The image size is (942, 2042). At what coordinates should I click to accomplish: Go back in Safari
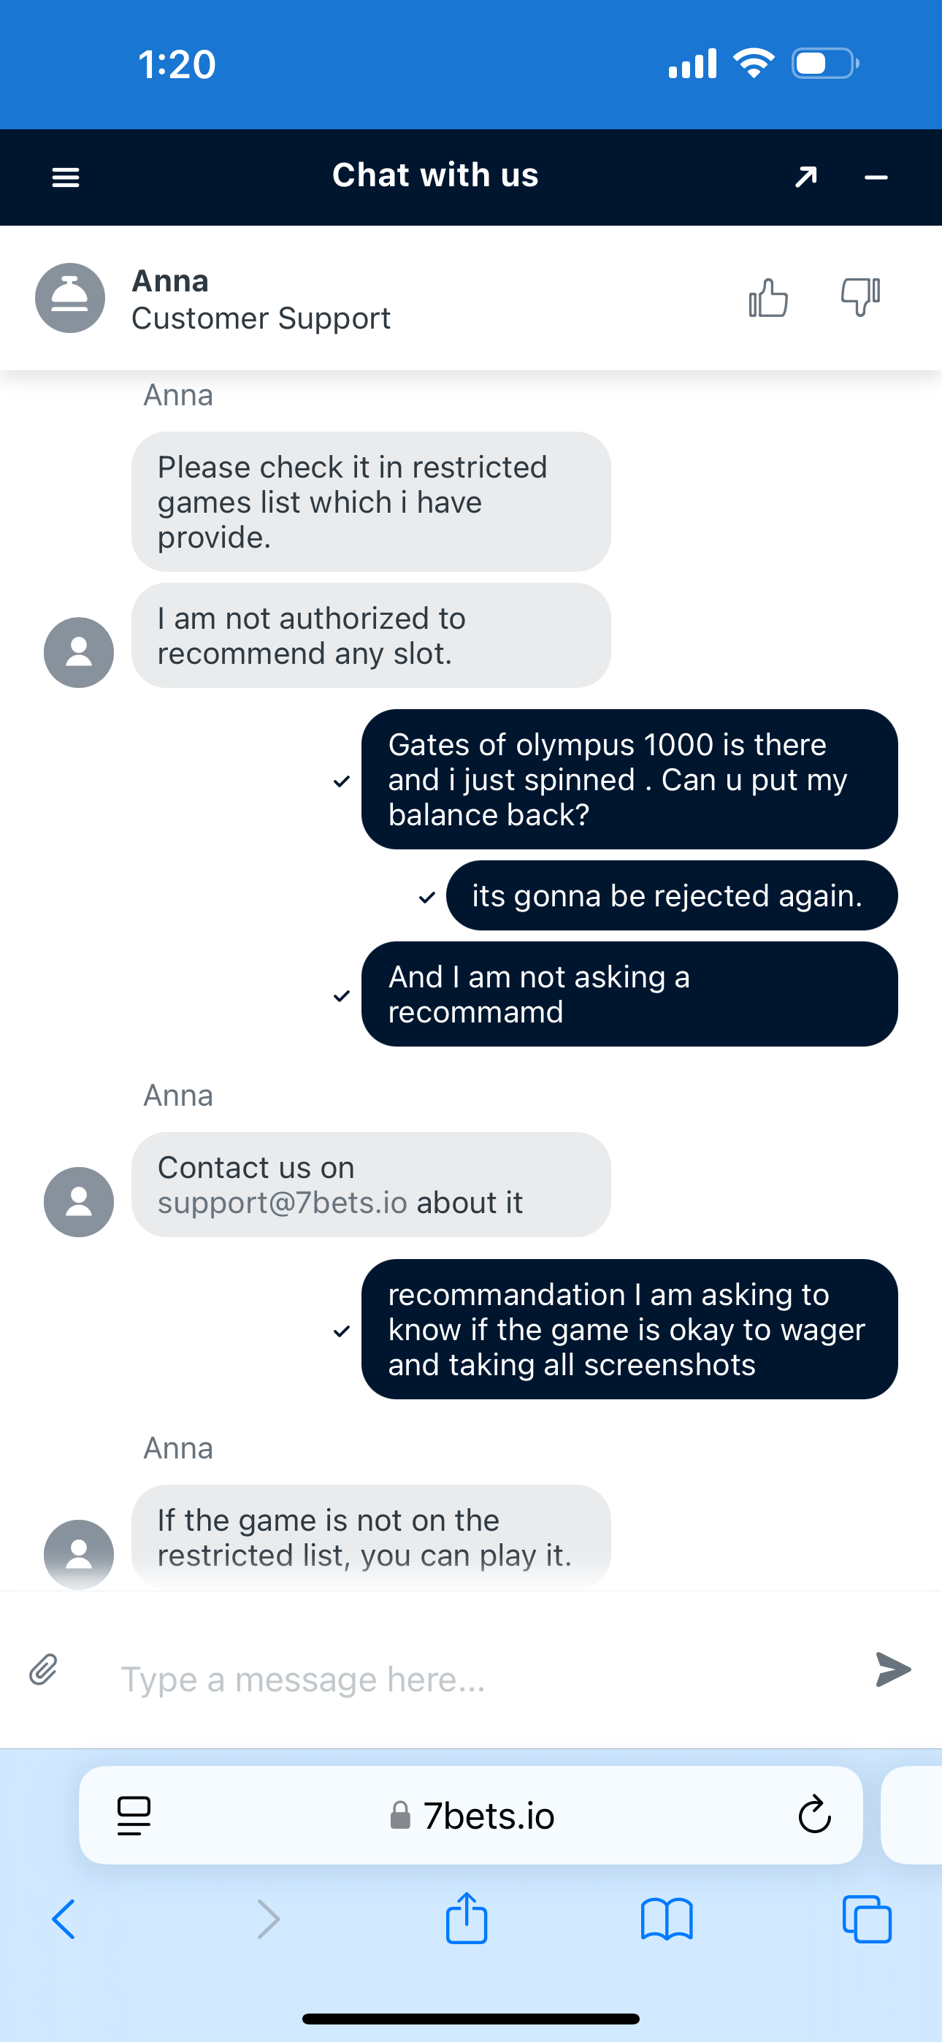pos(64,1919)
